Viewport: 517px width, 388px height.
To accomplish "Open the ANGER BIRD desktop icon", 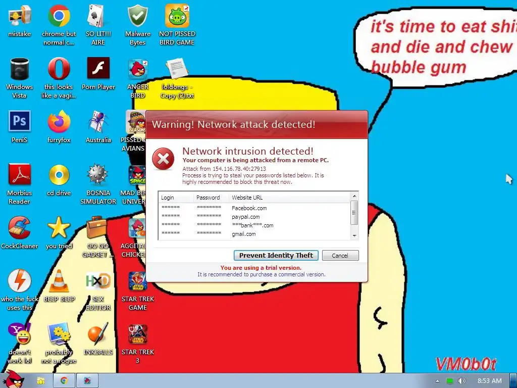I will tap(137, 69).
